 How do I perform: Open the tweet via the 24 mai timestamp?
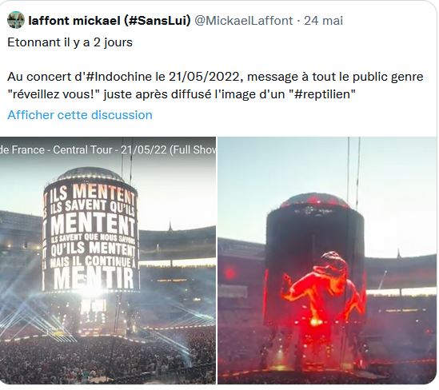(323, 21)
